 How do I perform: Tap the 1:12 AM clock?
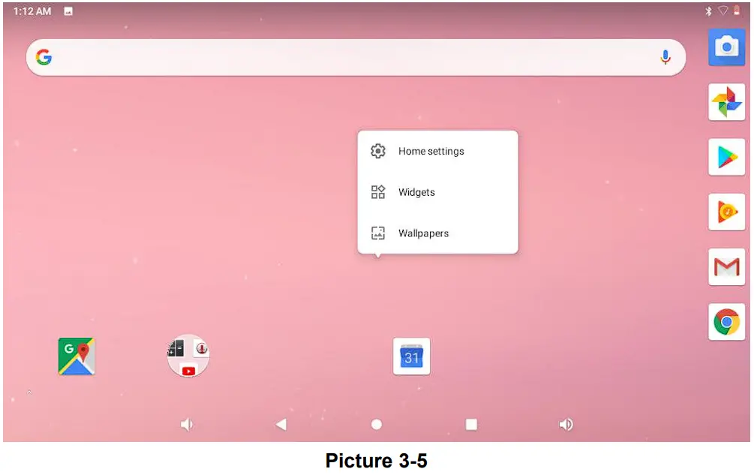32,11
